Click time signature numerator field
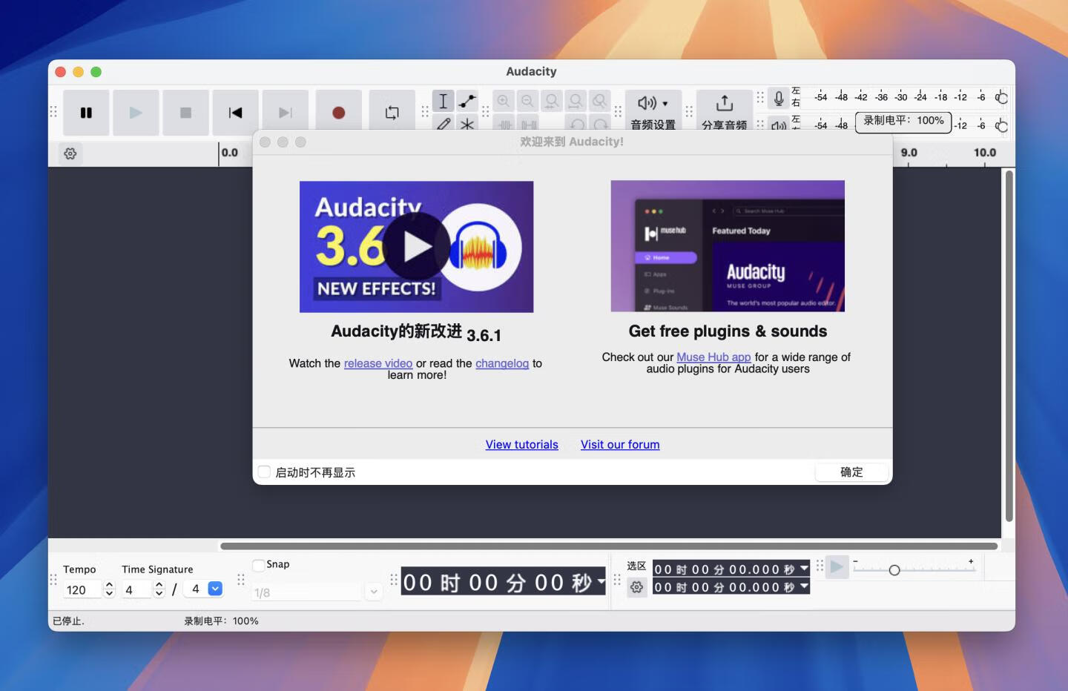The width and height of the screenshot is (1068, 691). [x=137, y=590]
